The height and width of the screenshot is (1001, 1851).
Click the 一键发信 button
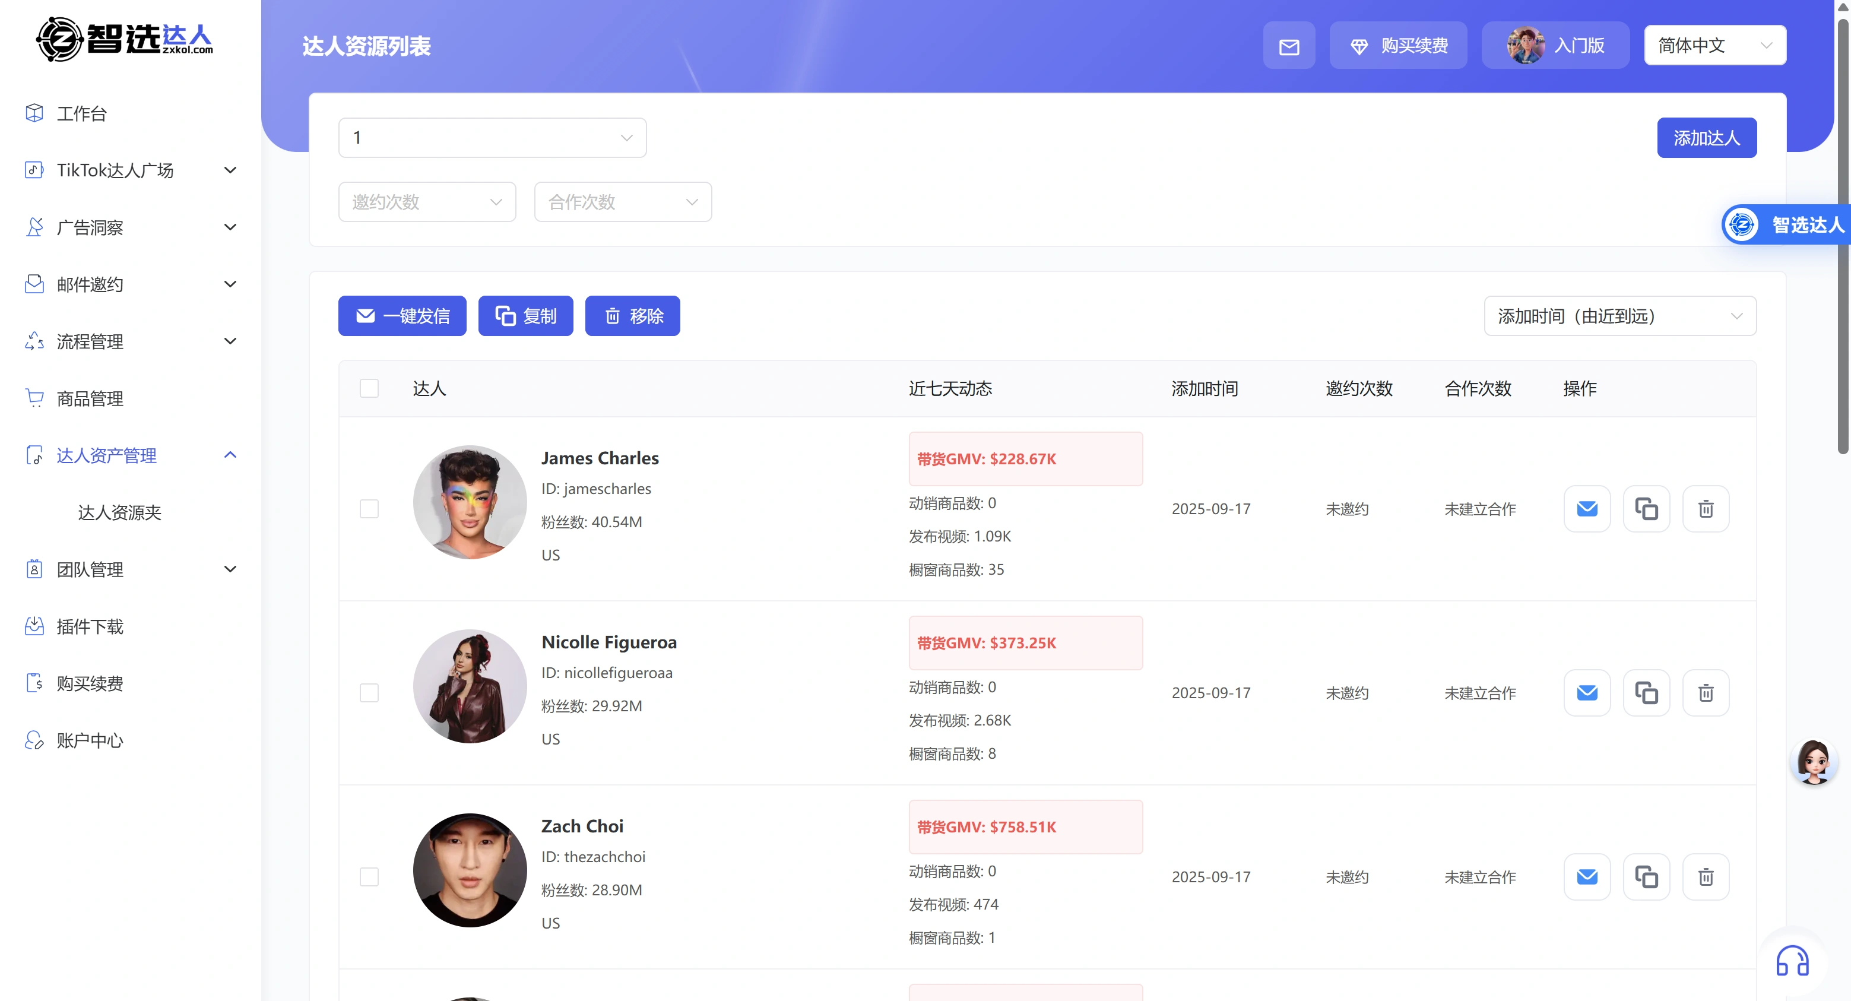(402, 316)
